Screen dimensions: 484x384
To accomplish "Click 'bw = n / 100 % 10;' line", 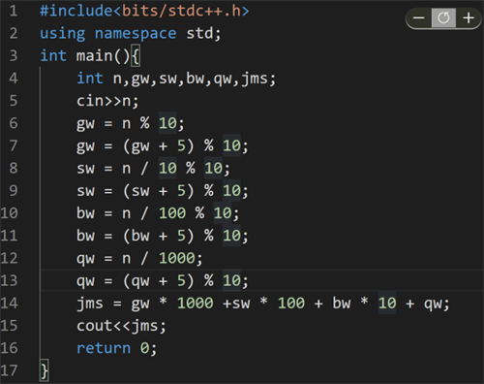I will [x=158, y=213].
